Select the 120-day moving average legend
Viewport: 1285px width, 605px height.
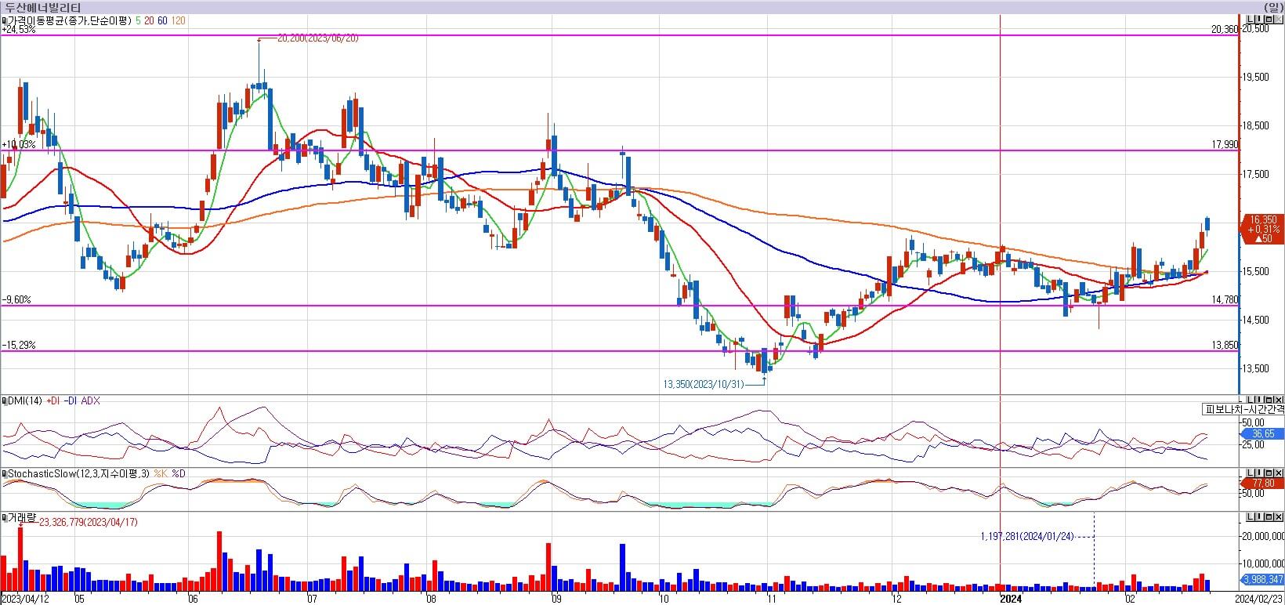(x=179, y=20)
